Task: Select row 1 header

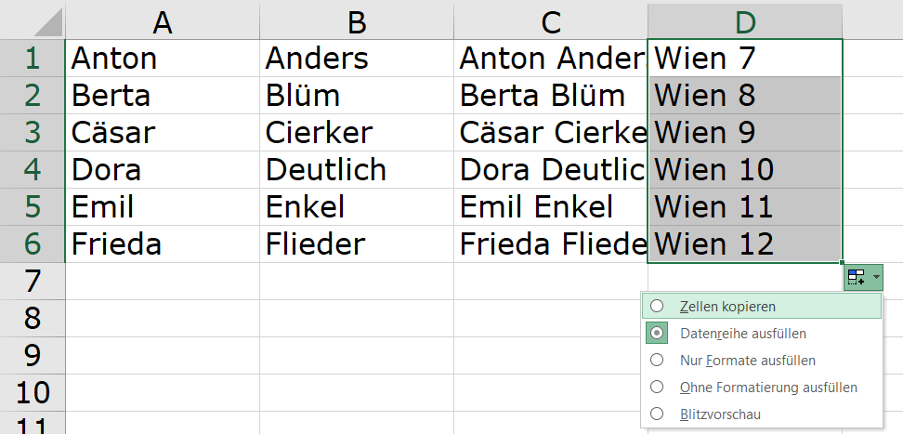Action: pyautogui.click(x=33, y=59)
